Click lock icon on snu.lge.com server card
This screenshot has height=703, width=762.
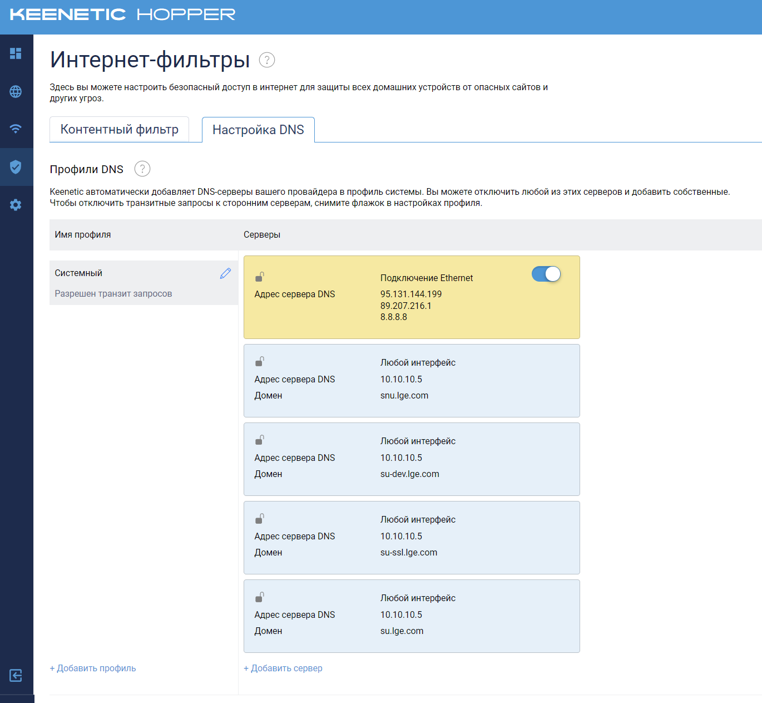259,362
